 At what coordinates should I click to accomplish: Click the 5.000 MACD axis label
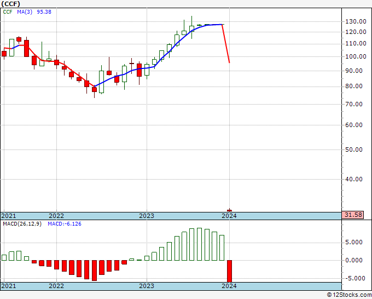click(354, 242)
